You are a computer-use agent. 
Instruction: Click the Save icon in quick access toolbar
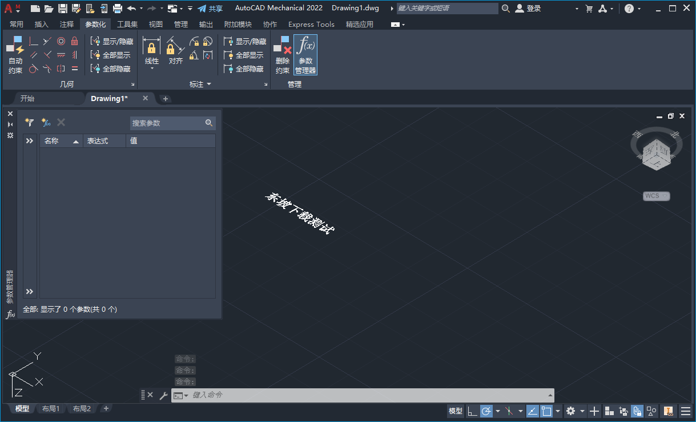[63, 9]
